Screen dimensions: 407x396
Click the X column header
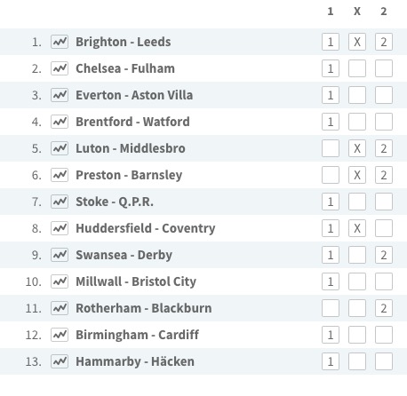[357, 12]
